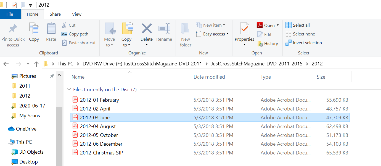Click New folder icon in title bar toolbar
Image resolution: width=381 pixels, height=166 pixels.
tap(23, 5)
